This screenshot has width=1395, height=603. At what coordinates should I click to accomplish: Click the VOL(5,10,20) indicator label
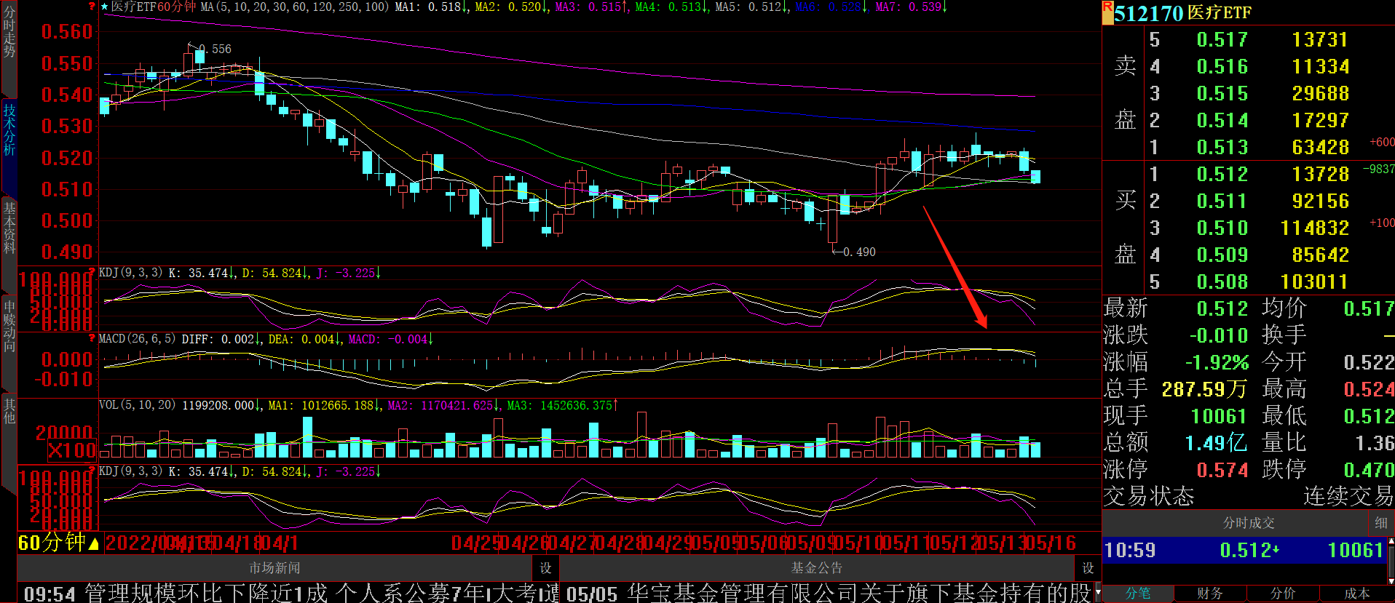tap(137, 404)
